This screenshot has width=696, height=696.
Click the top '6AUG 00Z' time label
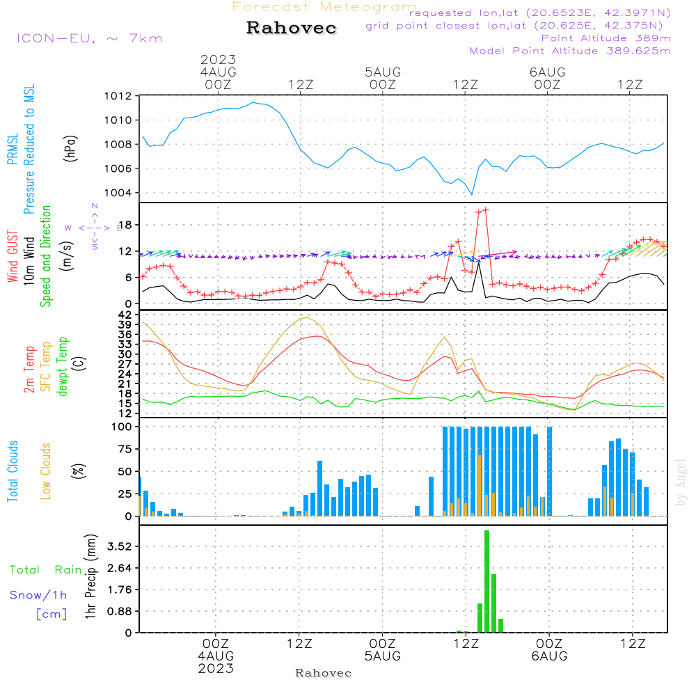(548, 78)
